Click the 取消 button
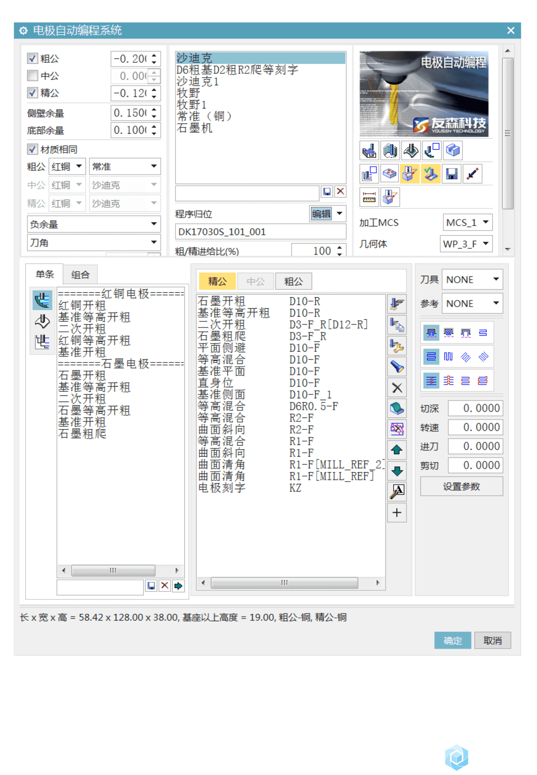 (493, 640)
